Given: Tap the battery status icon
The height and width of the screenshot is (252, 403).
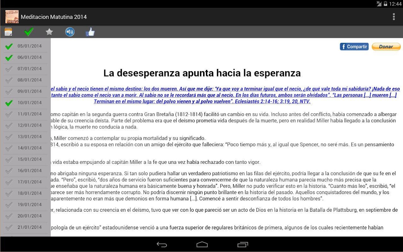Looking at the screenshot, I should click(x=385, y=4).
